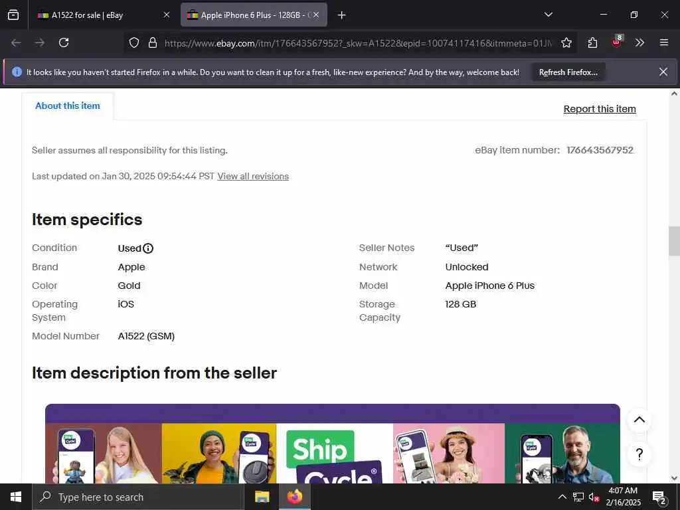Click scrollbar down arrow

pos(674,478)
